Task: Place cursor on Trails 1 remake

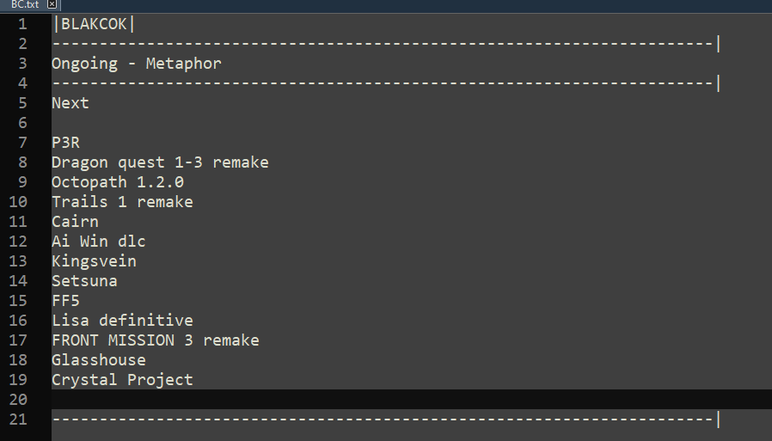Action: pyautogui.click(x=122, y=202)
